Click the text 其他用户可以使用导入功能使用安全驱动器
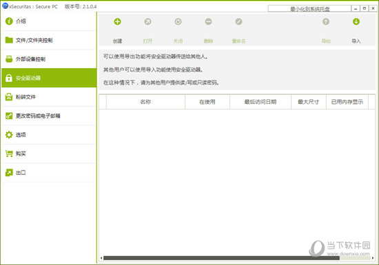This screenshot has width=379, height=265. coord(153,70)
